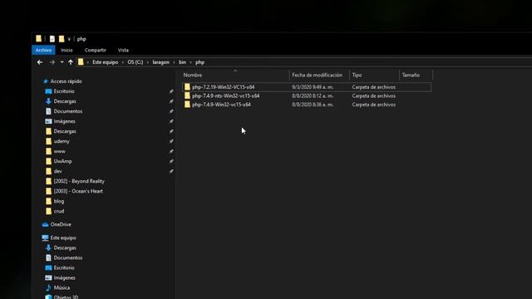The image size is (532, 299).
Task: Go back with the back arrow
Action: (x=40, y=62)
